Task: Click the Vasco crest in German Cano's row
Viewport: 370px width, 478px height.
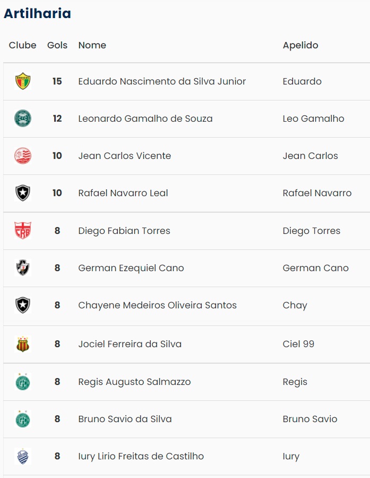Action: coord(23,268)
